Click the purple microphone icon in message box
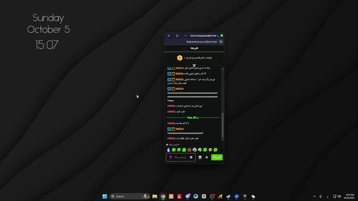Screen dimensions: 358x201 tap(170, 157)
